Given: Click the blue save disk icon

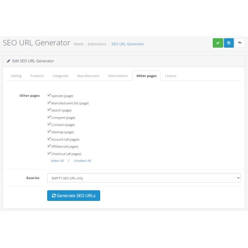Looking at the screenshot, I should point(229,43).
